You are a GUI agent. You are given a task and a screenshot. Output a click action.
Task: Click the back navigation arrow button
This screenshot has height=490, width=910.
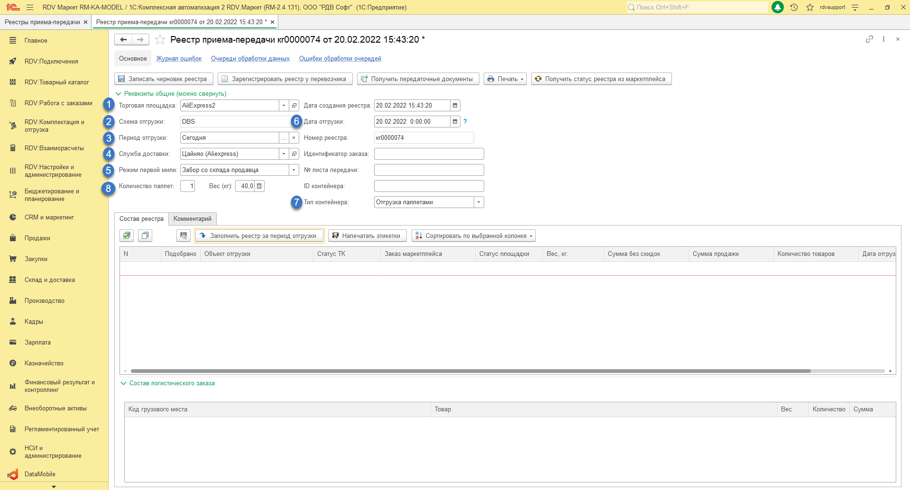click(123, 40)
